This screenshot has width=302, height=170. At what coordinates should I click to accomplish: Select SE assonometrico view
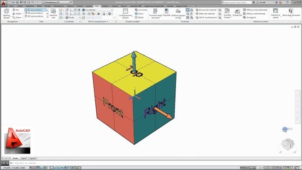(36, 10)
